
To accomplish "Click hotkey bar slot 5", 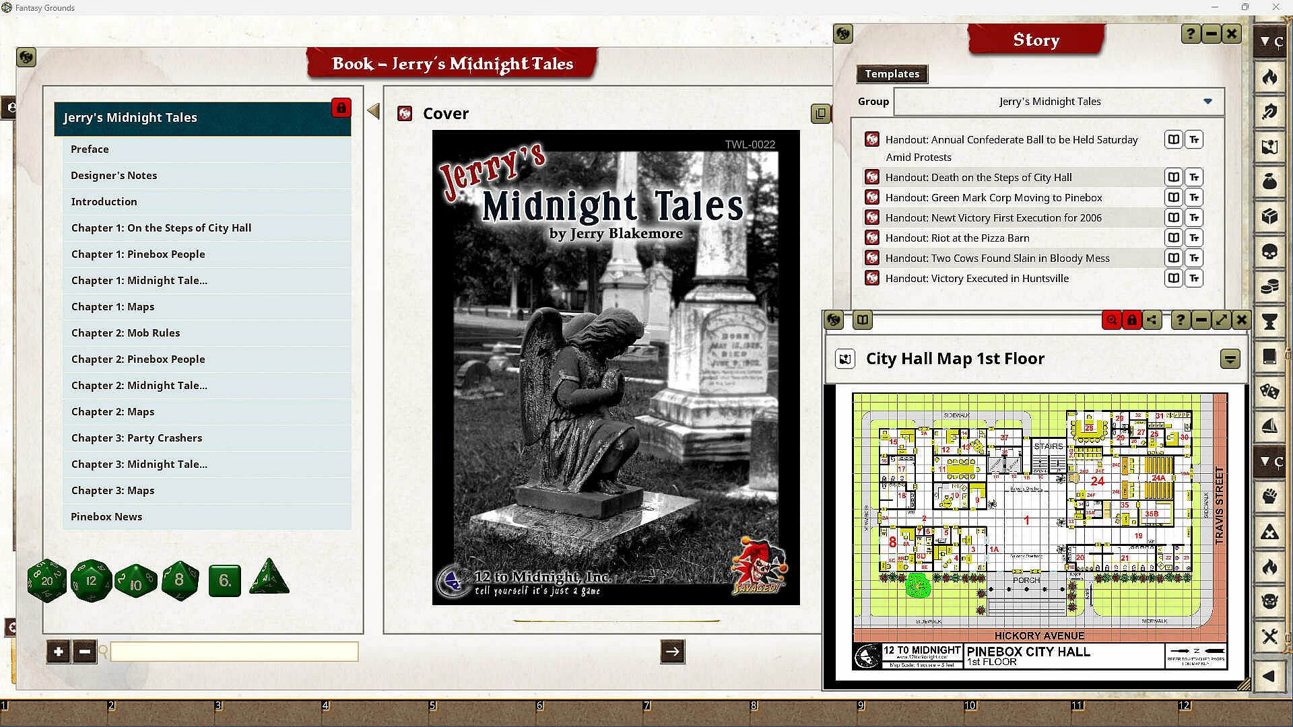I will [482, 712].
